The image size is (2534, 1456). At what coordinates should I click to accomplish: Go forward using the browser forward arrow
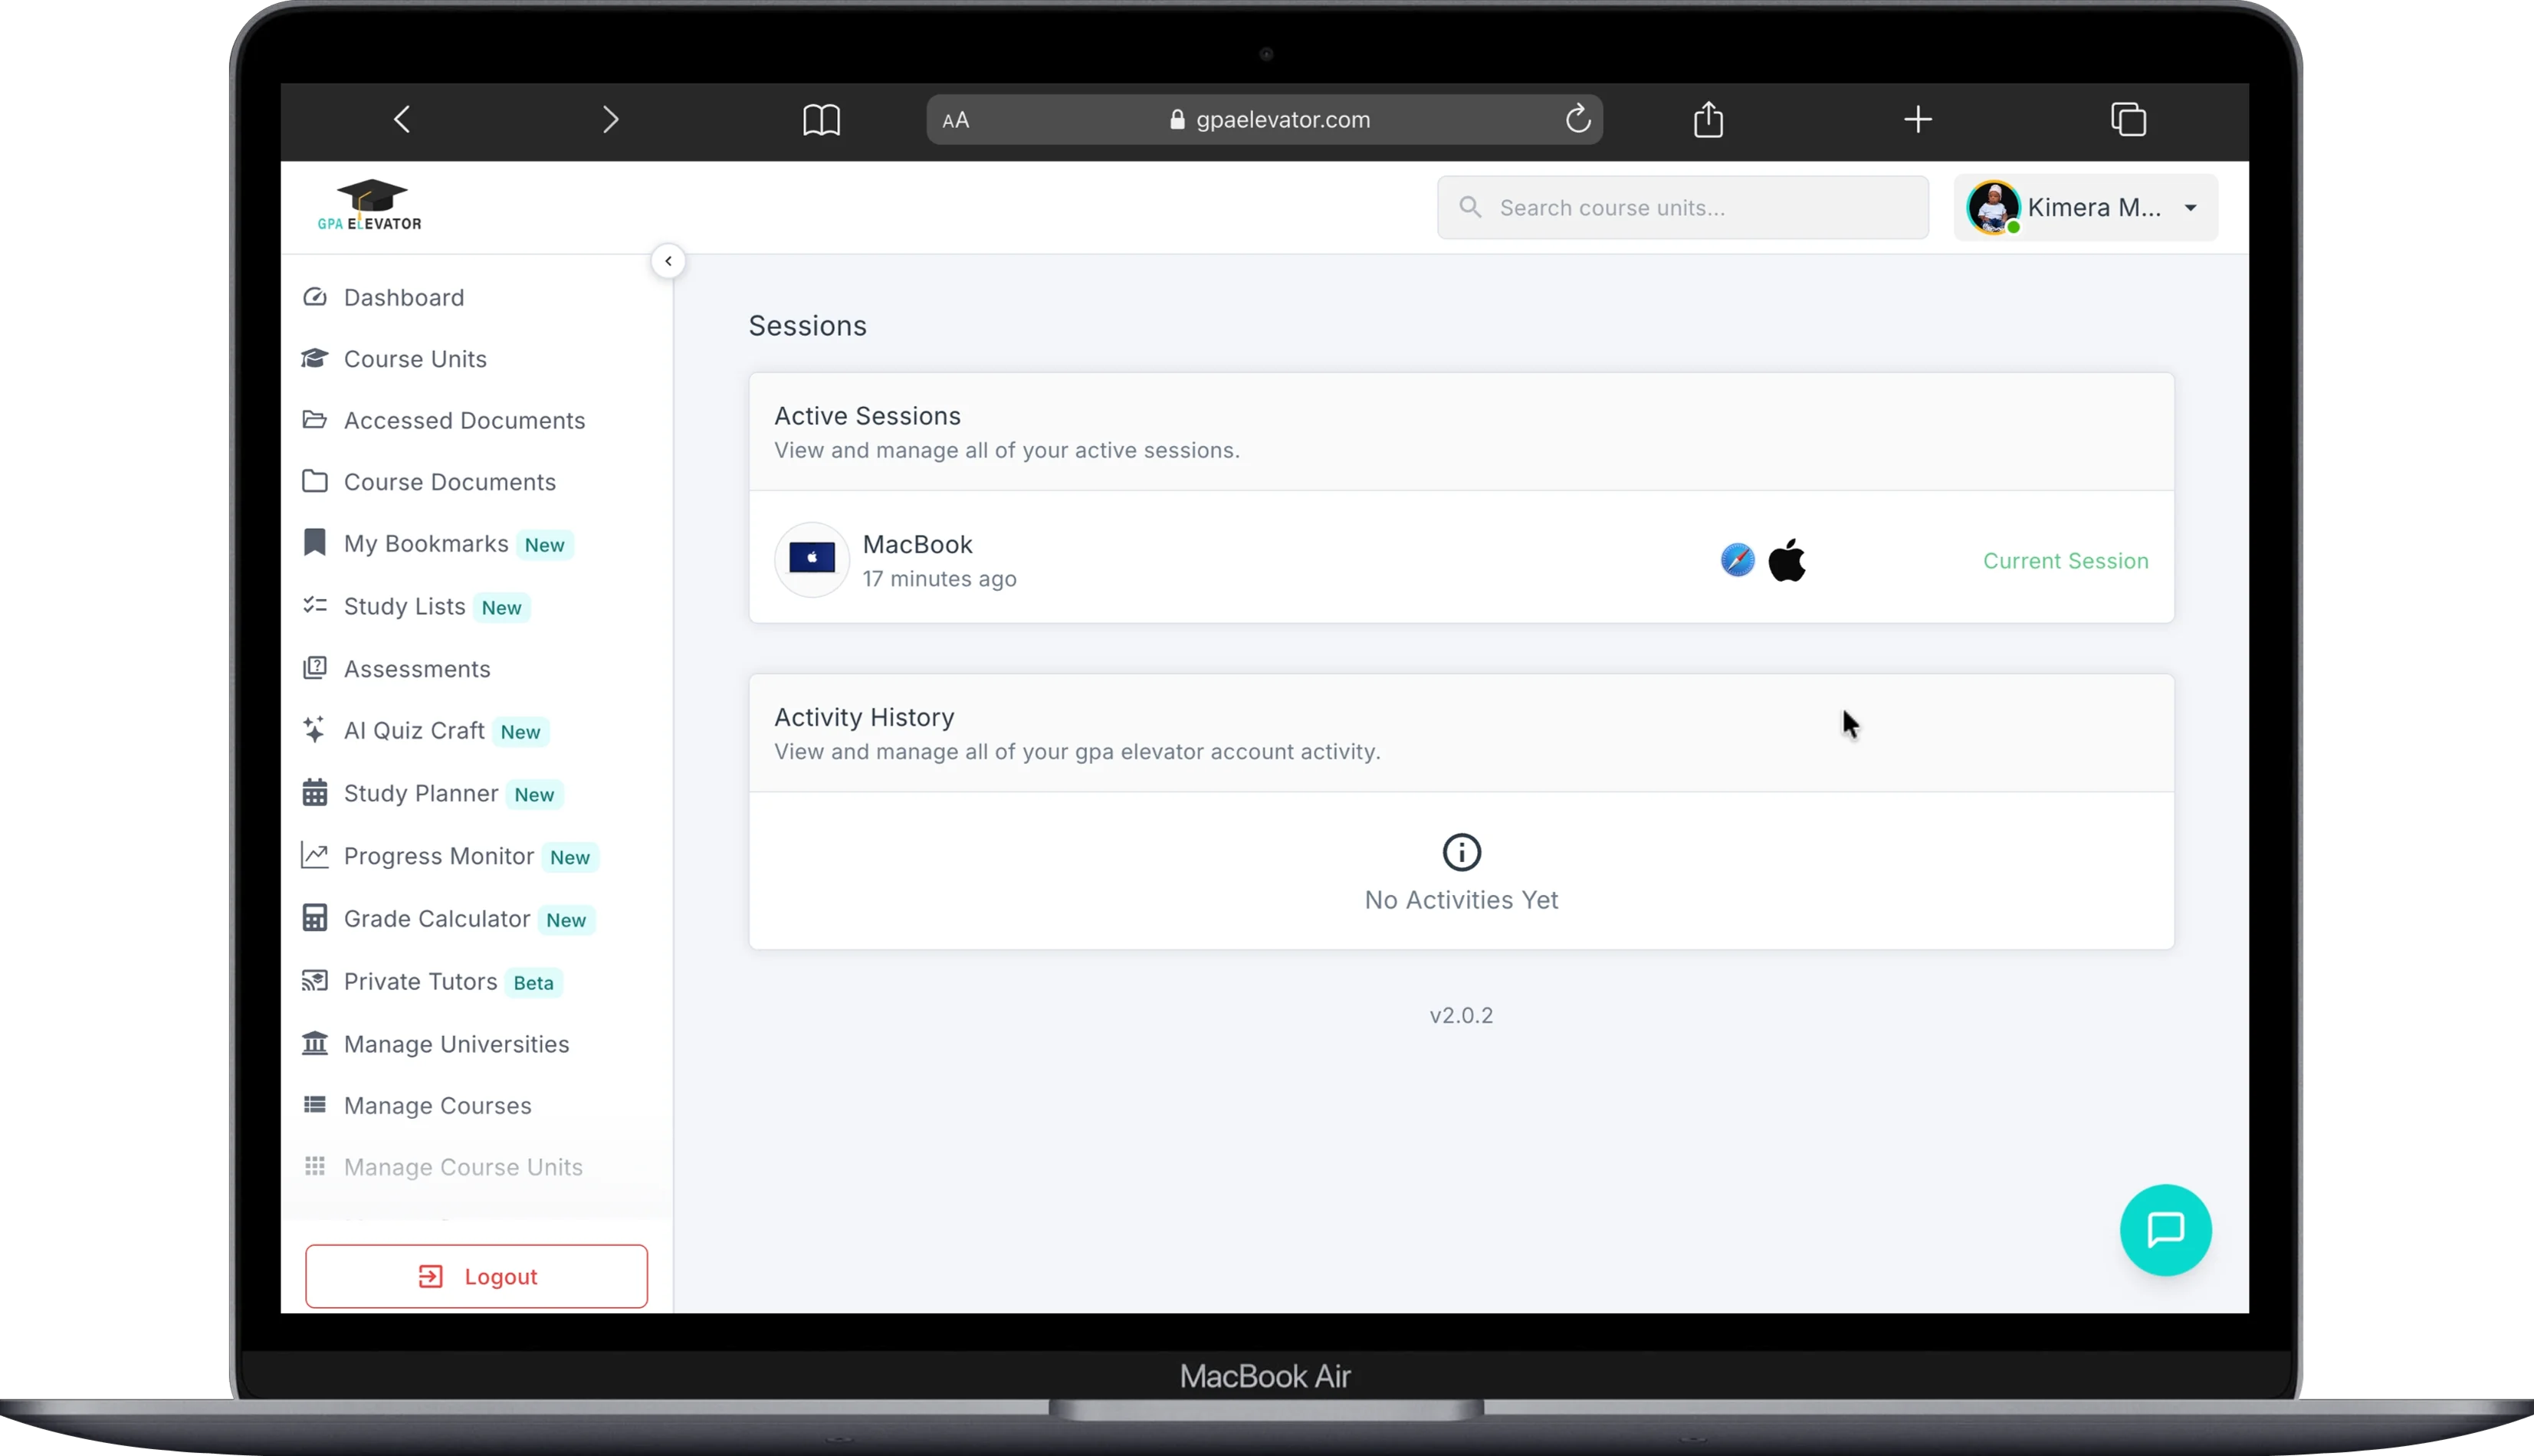(x=611, y=120)
